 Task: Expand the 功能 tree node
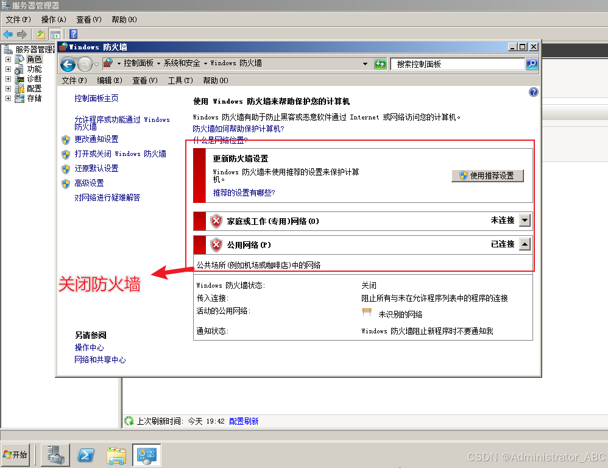click(8, 69)
